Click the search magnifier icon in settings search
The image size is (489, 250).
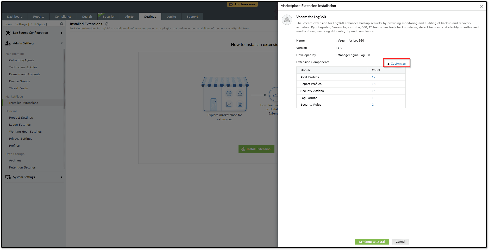[61, 24]
